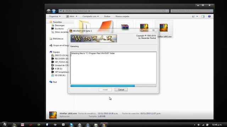227x127 pixels.
Task: Go forward in the Explorer window
Action: (x=54, y=11)
